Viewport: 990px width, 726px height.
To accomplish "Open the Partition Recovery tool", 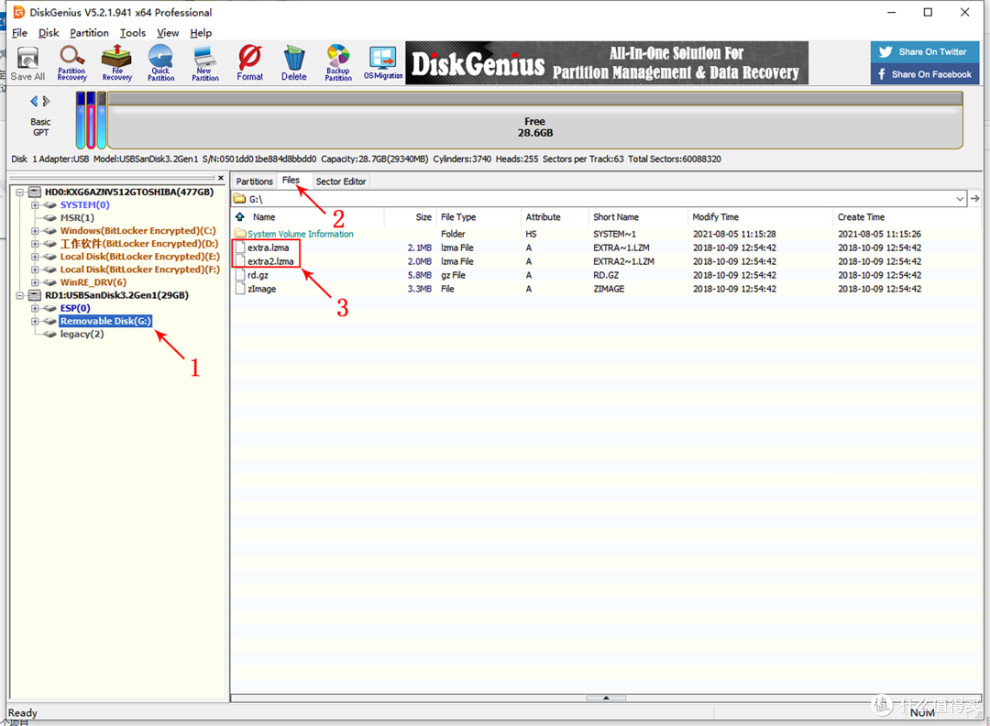I will click(72, 63).
